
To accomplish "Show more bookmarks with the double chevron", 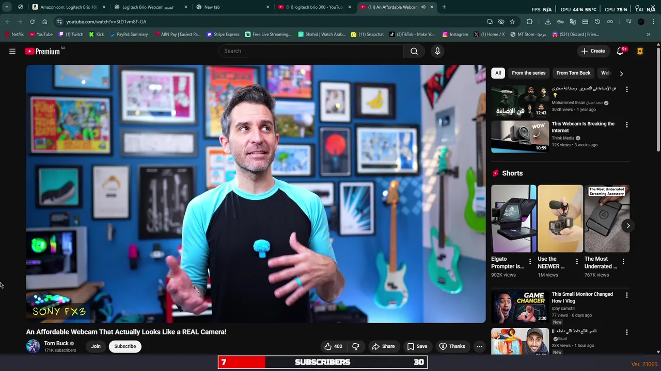I will (649, 35).
